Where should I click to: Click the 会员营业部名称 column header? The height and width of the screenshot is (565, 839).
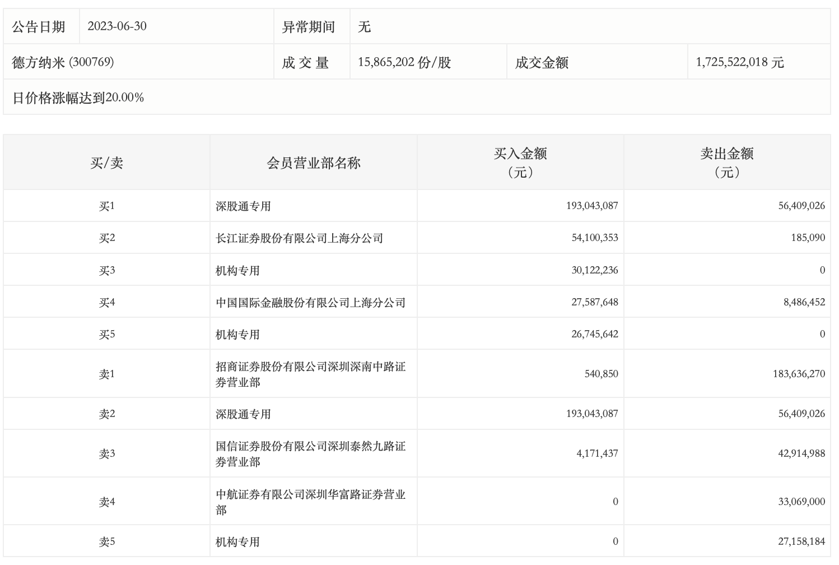point(314,163)
